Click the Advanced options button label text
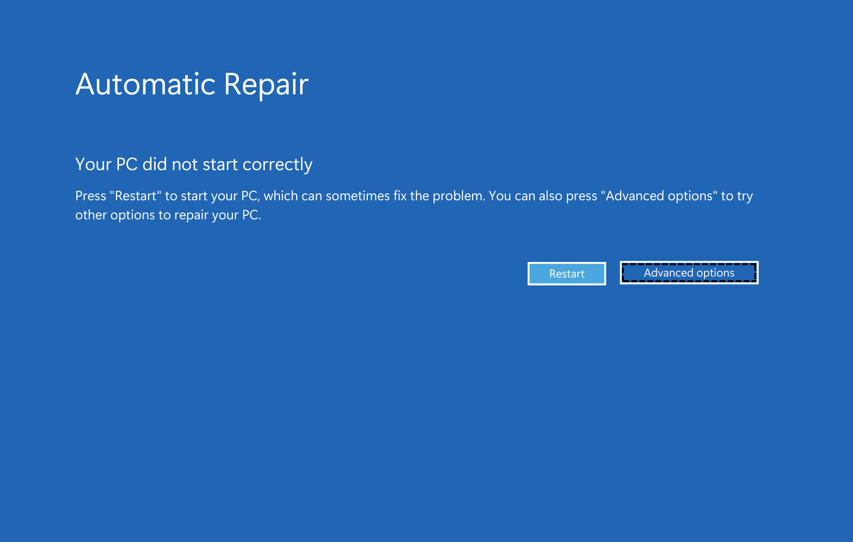 tap(689, 273)
